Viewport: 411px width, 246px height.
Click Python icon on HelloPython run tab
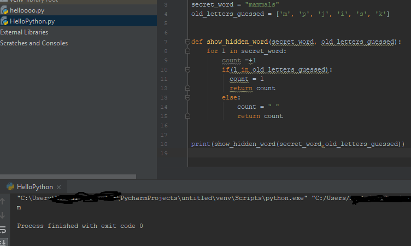[10, 187]
